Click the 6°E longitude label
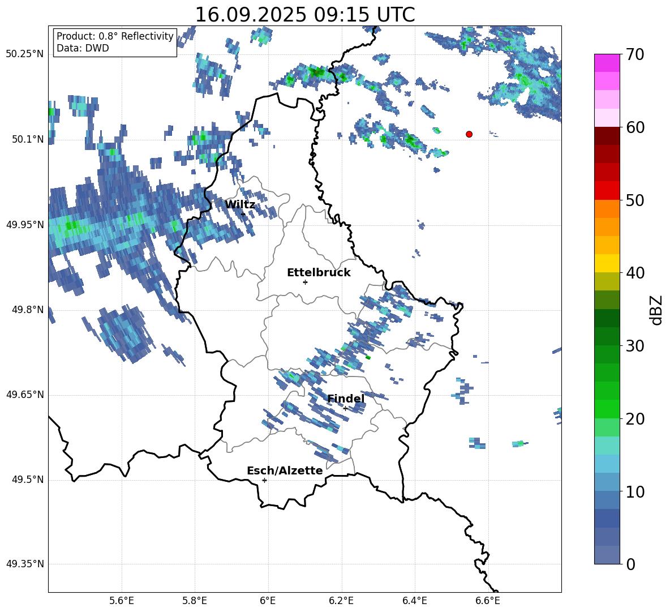The image size is (670, 612). click(x=268, y=601)
